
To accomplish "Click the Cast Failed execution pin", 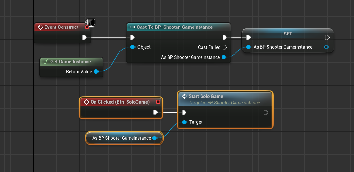I will click(225, 47).
